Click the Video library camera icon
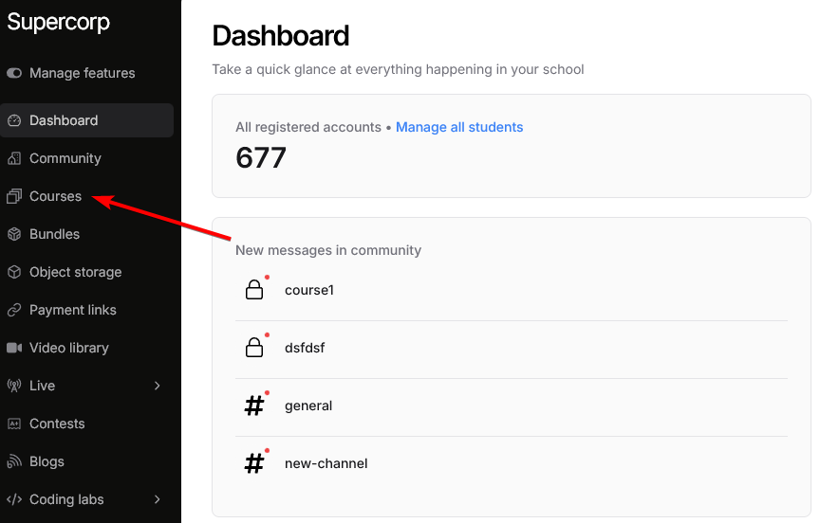 pyautogui.click(x=14, y=348)
